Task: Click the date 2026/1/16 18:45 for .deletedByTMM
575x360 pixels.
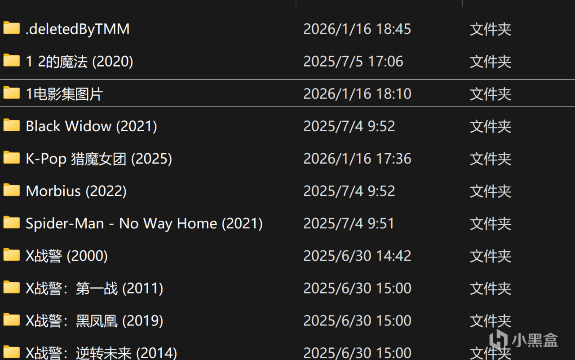Action: [357, 29]
